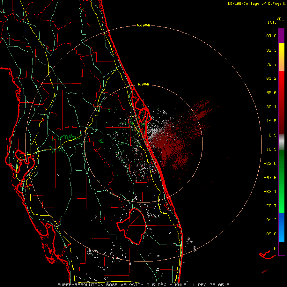Click the 61.2 legend value
Viewport: 287px width, 287px height.
click(x=271, y=78)
